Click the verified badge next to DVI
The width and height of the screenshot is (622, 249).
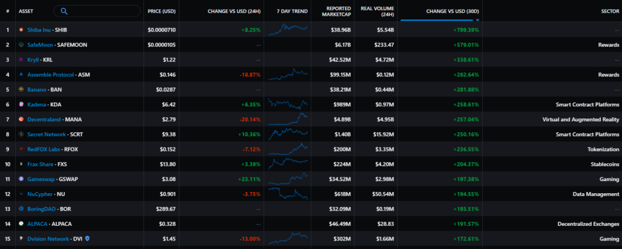click(88, 239)
